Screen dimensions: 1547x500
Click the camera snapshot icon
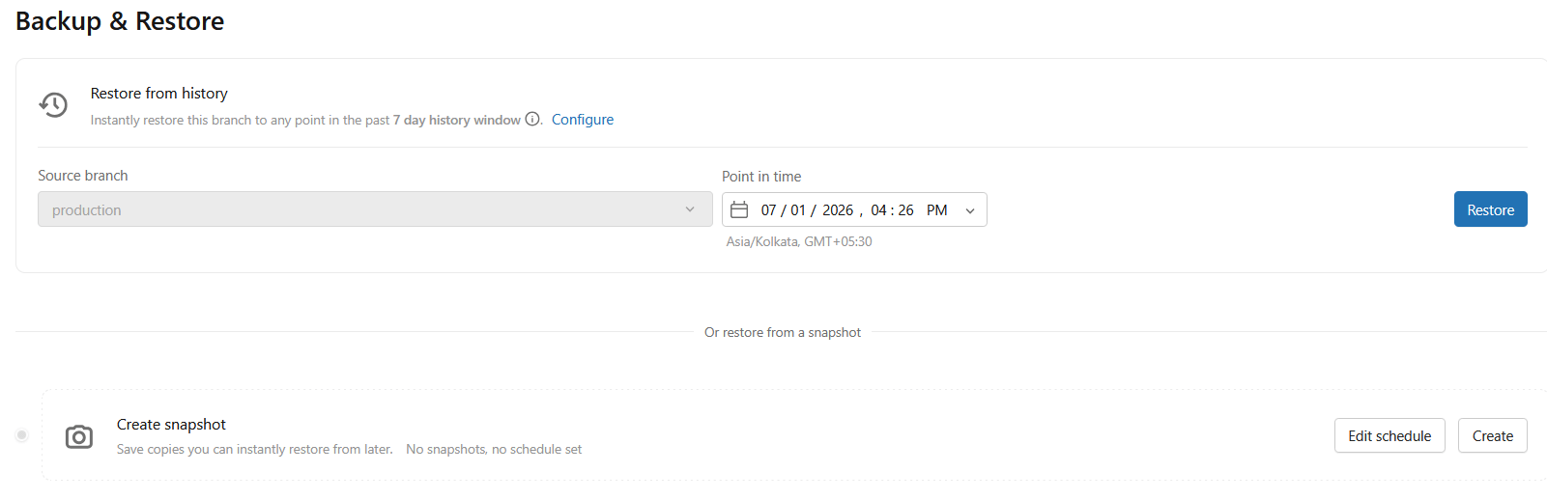tap(79, 437)
